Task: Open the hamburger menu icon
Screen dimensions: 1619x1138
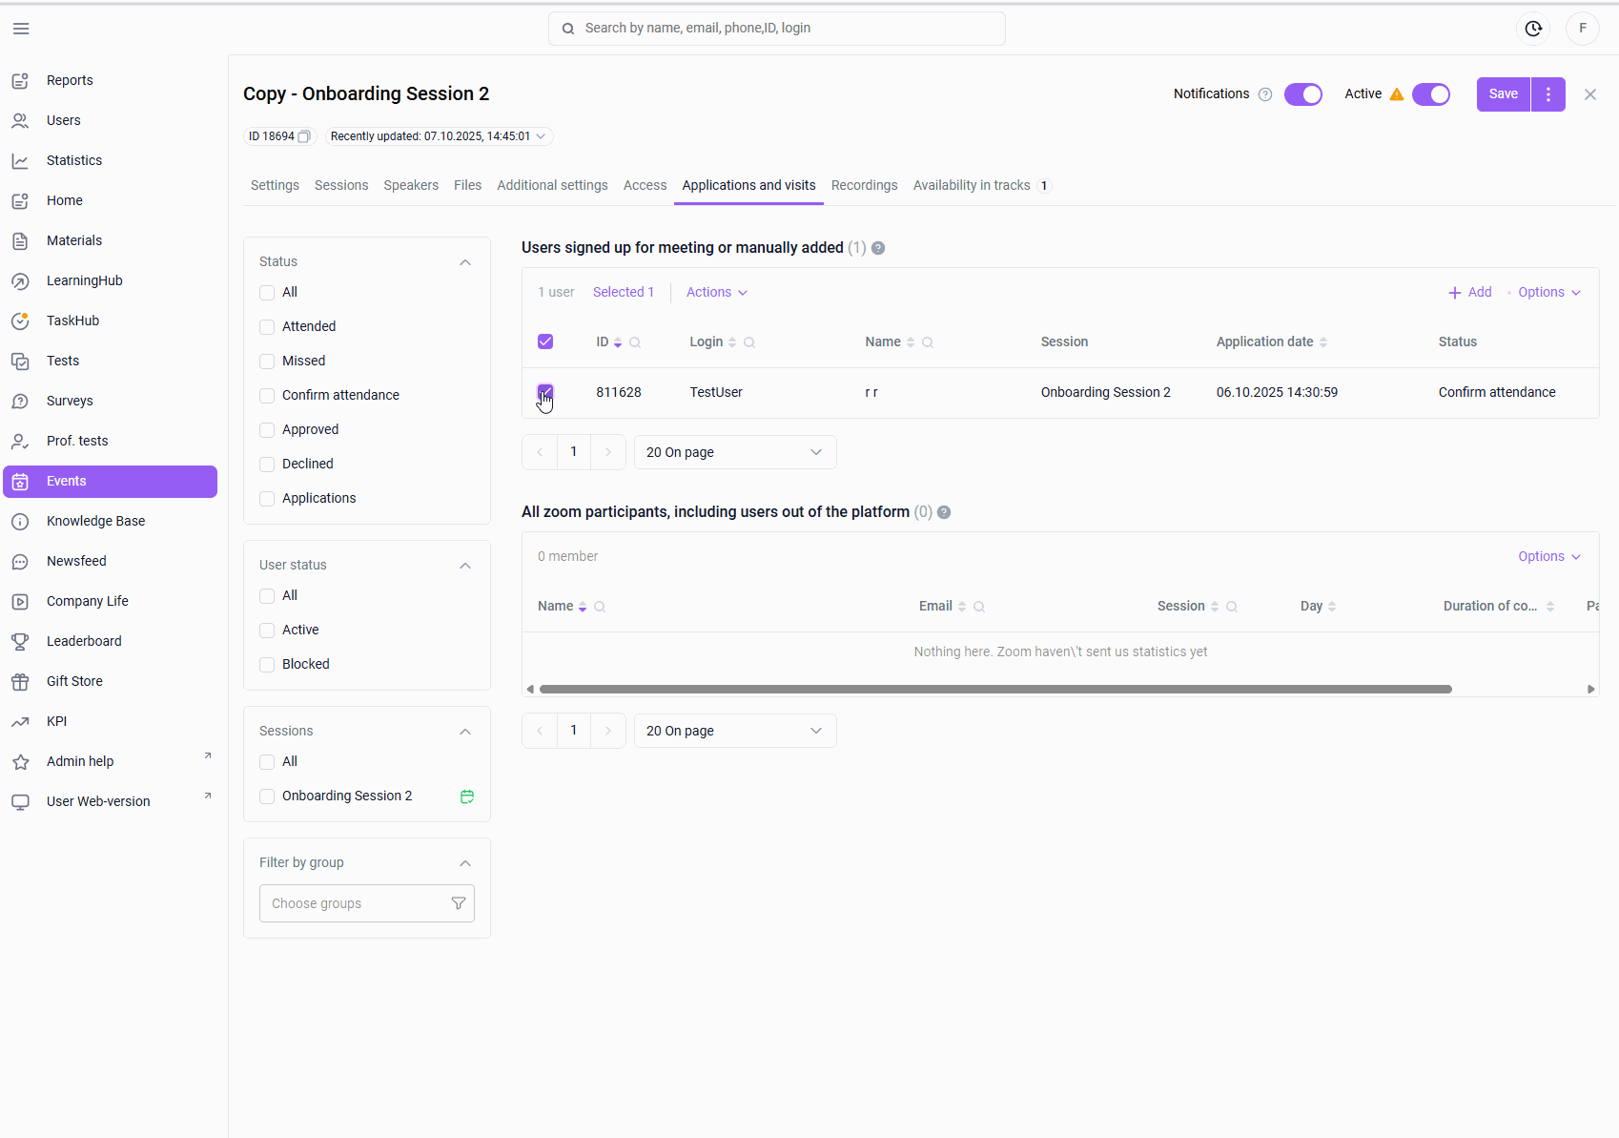Action: 21,29
